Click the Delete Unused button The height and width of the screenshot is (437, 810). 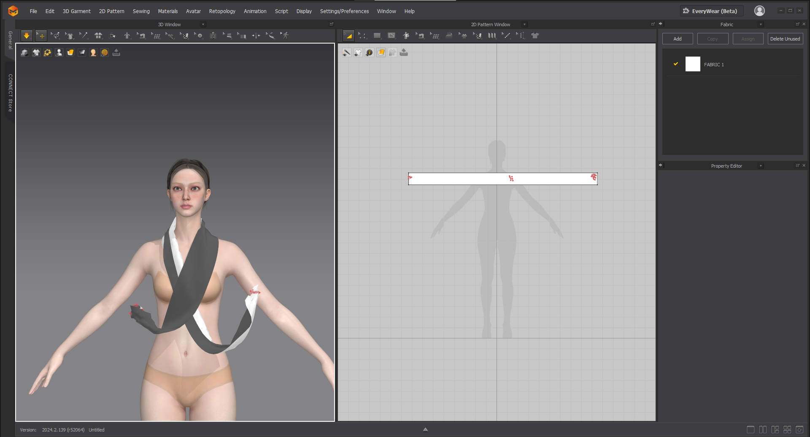click(x=785, y=39)
